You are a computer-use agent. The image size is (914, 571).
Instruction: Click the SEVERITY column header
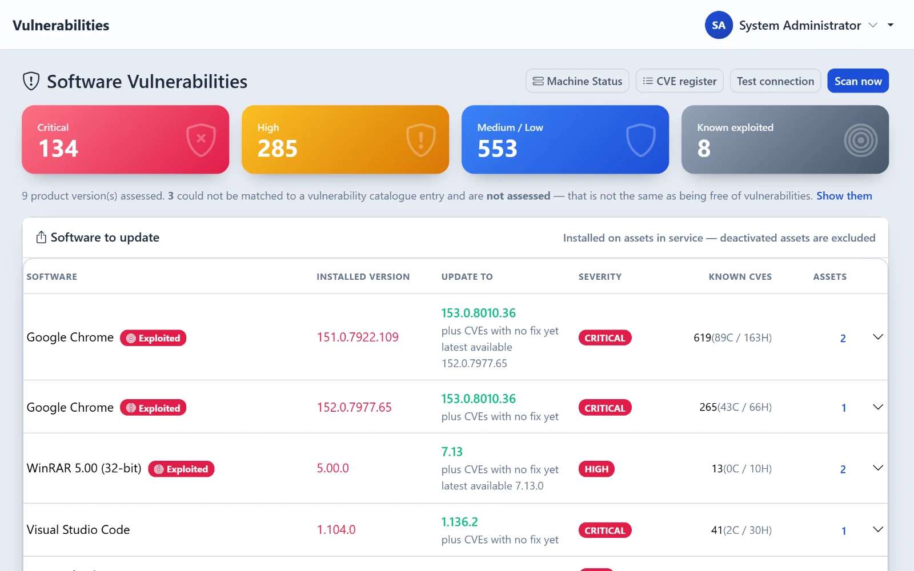click(x=600, y=277)
